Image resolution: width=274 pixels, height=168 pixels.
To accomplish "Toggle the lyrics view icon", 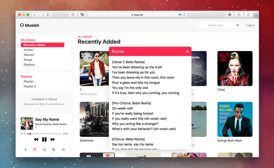I will 54,150.
